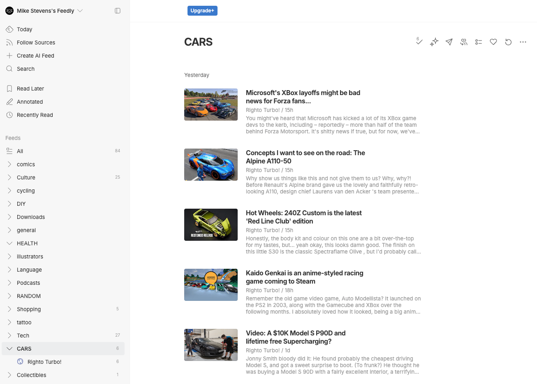Open article Microsoft's XBox layoffs might be bad news

303,97
